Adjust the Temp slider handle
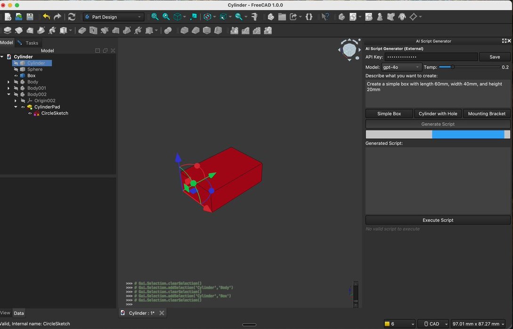Viewport: 513px width, 329px height. coord(453,67)
